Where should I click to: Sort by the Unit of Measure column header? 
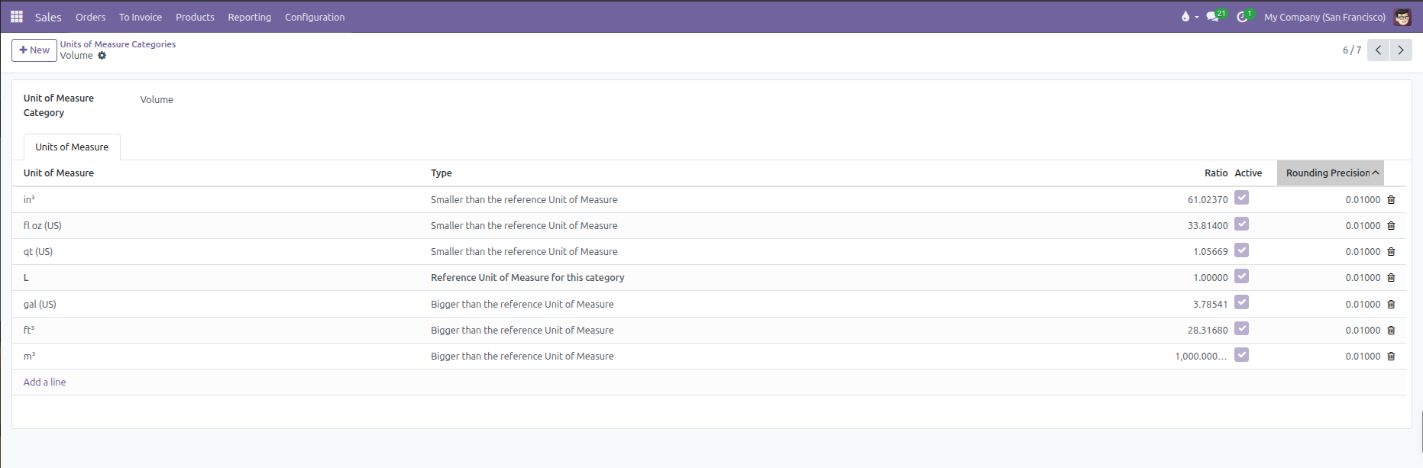[x=59, y=173]
